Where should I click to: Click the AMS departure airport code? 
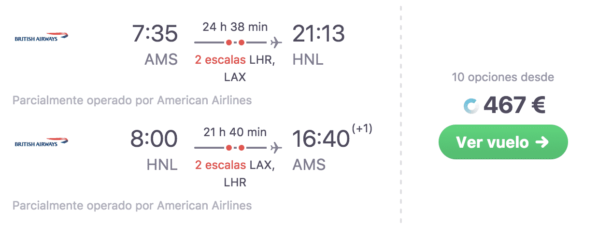[161, 60]
